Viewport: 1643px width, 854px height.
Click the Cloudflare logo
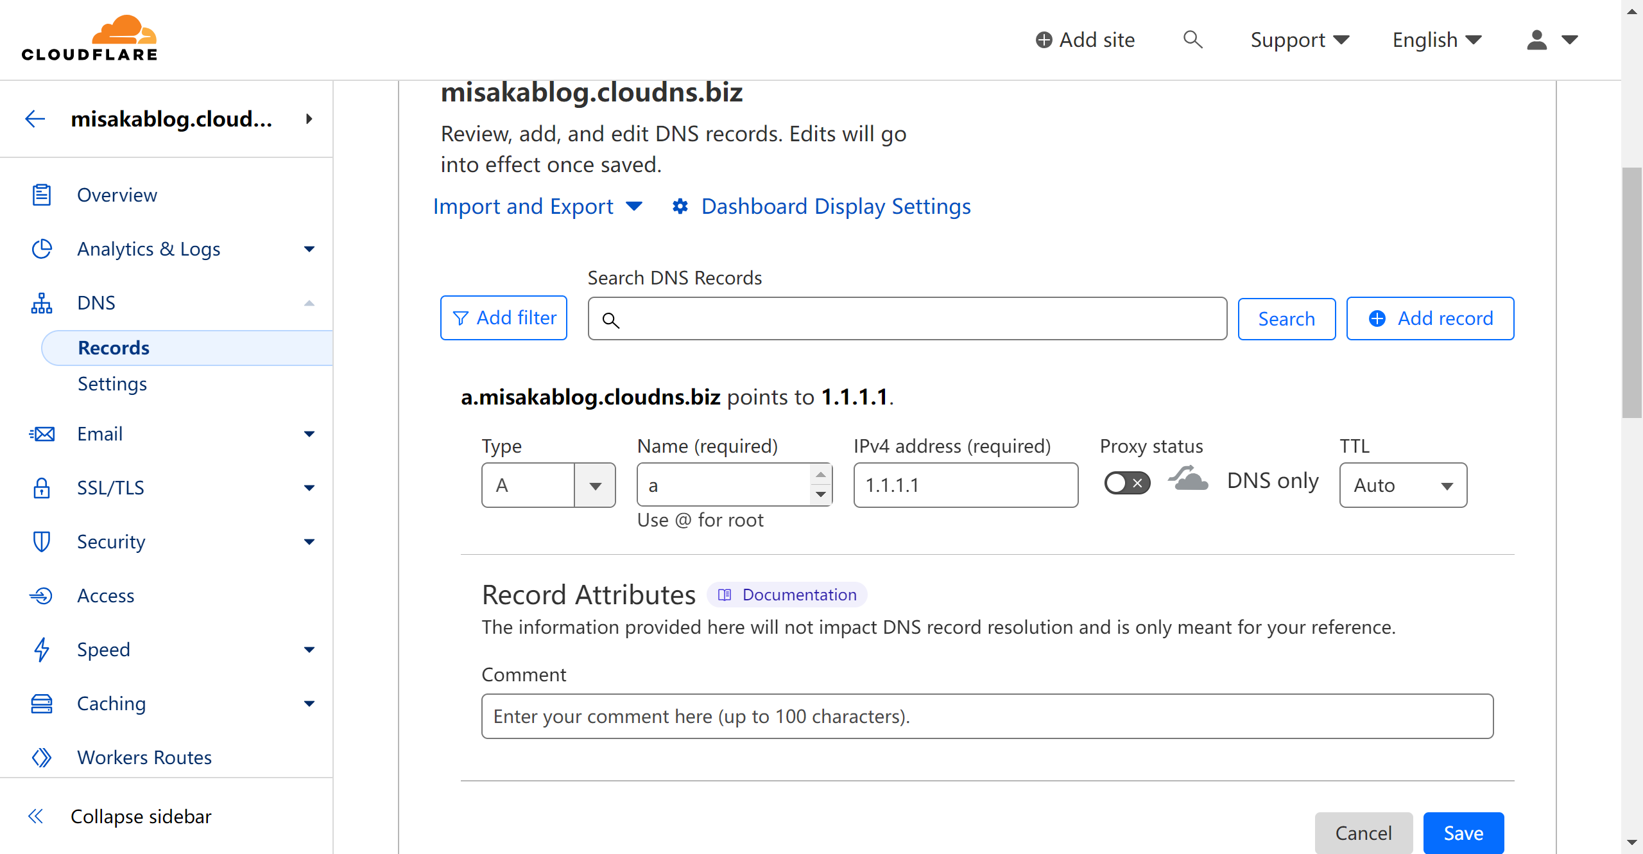click(x=89, y=38)
